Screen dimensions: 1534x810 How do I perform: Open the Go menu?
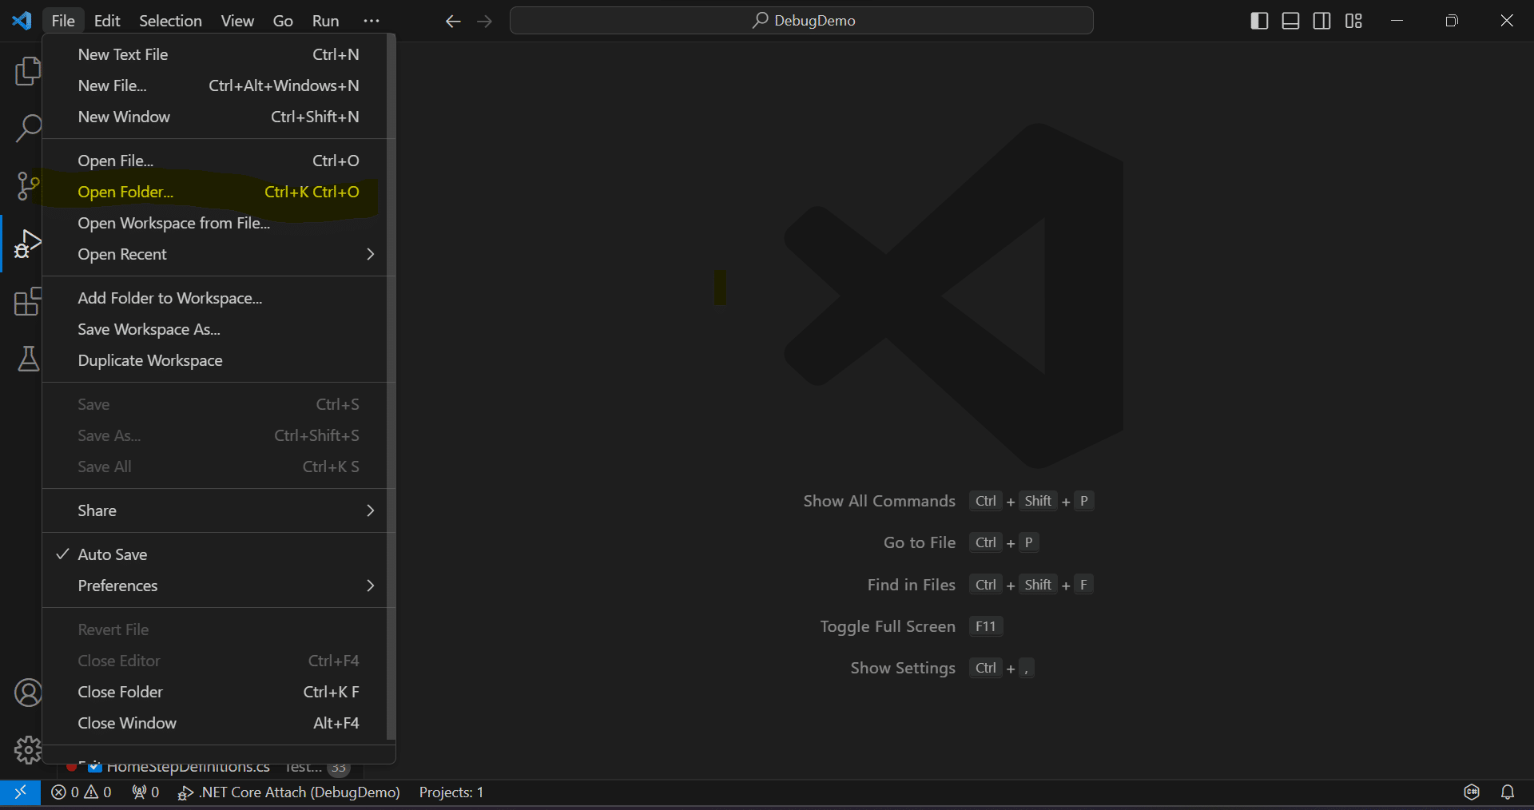click(x=283, y=21)
